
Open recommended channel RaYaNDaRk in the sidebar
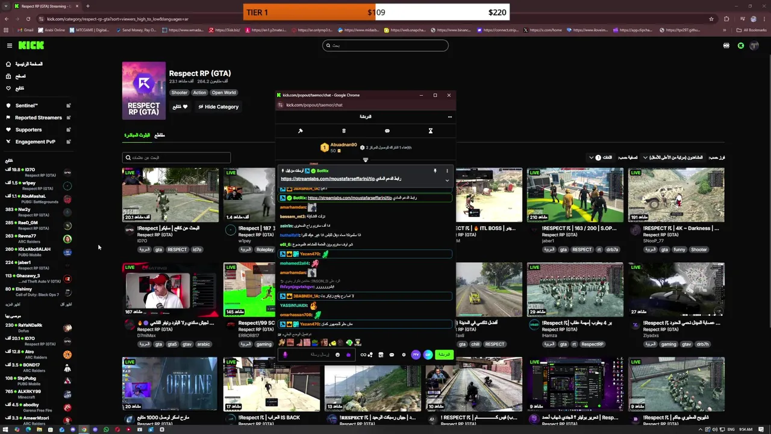click(x=39, y=328)
